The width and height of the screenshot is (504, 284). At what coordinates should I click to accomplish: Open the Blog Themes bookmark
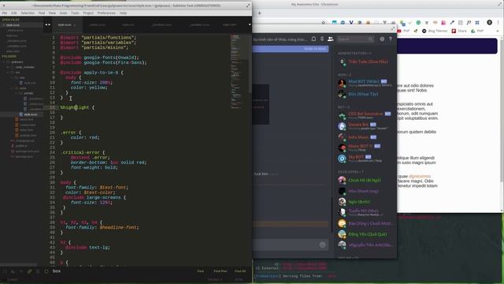coord(435,31)
